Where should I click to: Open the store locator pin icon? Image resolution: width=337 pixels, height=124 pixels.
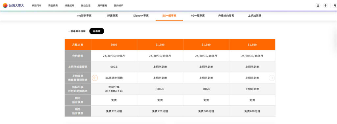pyautogui.click(x=325, y=6)
